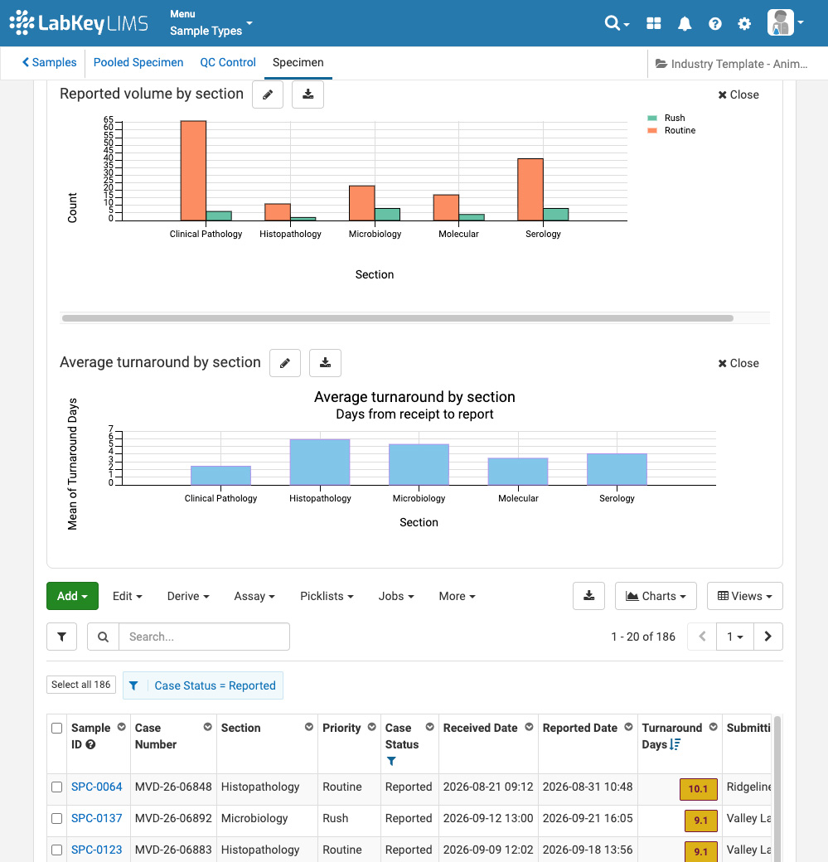This screenshot has width=828, height=862.
Task: Check the SPC-0123 row checkbox
Action: click(56, 850)
